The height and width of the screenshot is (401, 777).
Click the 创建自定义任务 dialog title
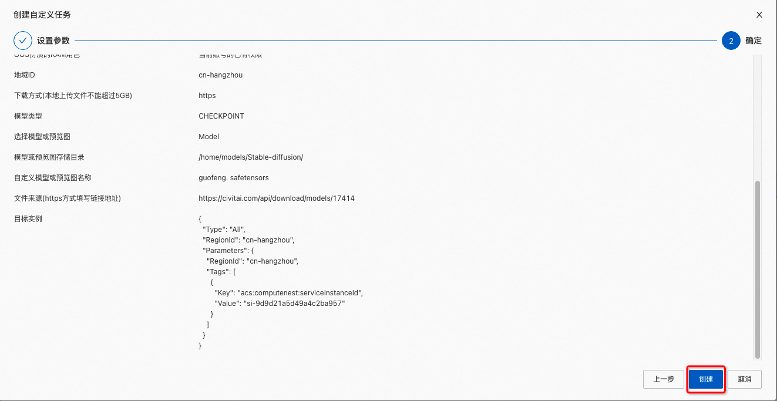tap(42, 15)
